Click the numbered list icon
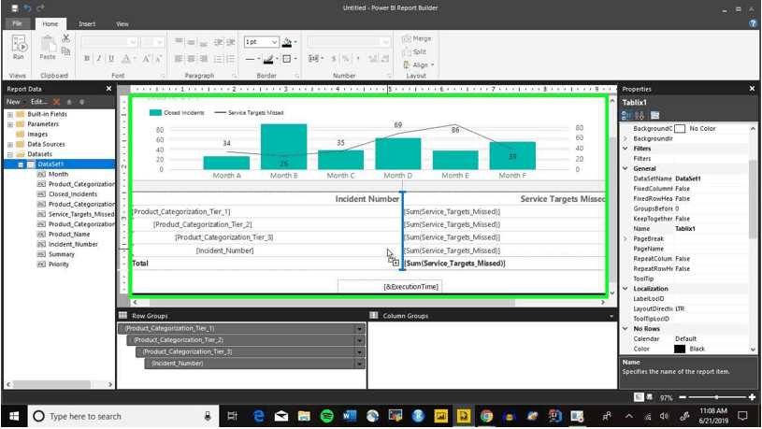Image resolution: width=762 pixels, height=429 pixels. click(x=230, y=59)
